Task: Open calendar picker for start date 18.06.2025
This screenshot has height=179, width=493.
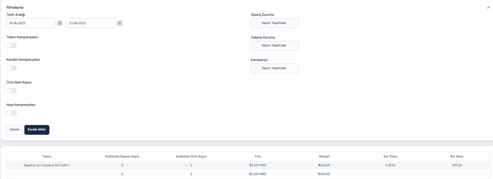Action: pos(60,23)
